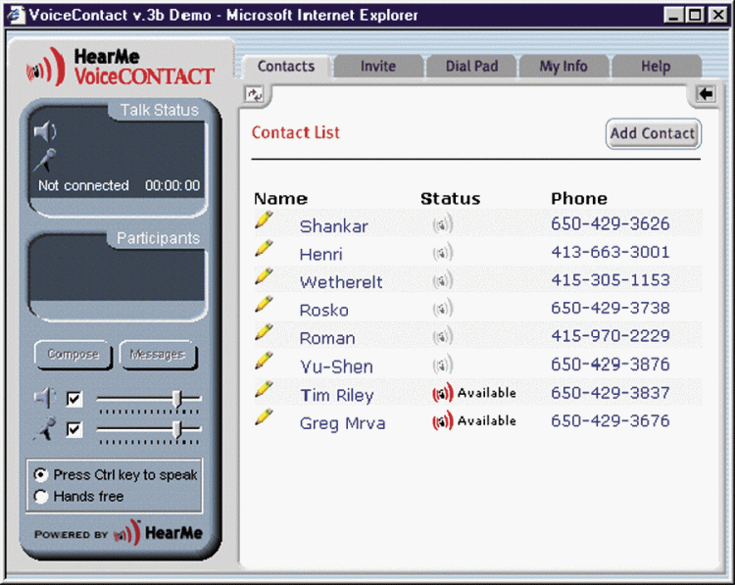Select the Hands free radio option
Image resolution: width=735 pixels, height=585 pixels.
41,497
